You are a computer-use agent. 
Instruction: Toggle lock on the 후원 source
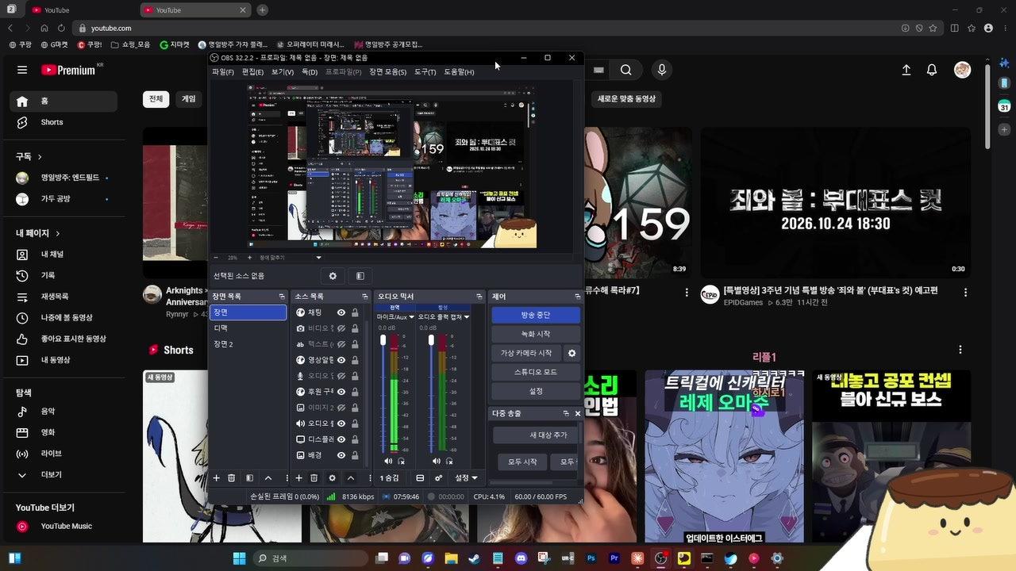pyautogui.click(x=355, y=392)
